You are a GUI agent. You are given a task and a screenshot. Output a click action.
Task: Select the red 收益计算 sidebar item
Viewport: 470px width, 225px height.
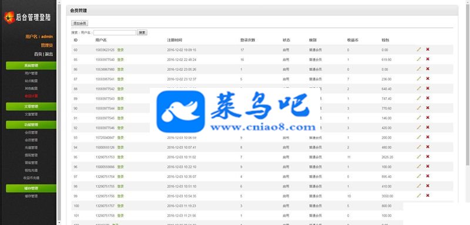click(31, 96)
